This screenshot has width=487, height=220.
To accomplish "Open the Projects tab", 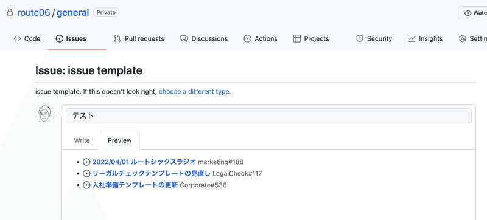I will click(x=311, y=39).
